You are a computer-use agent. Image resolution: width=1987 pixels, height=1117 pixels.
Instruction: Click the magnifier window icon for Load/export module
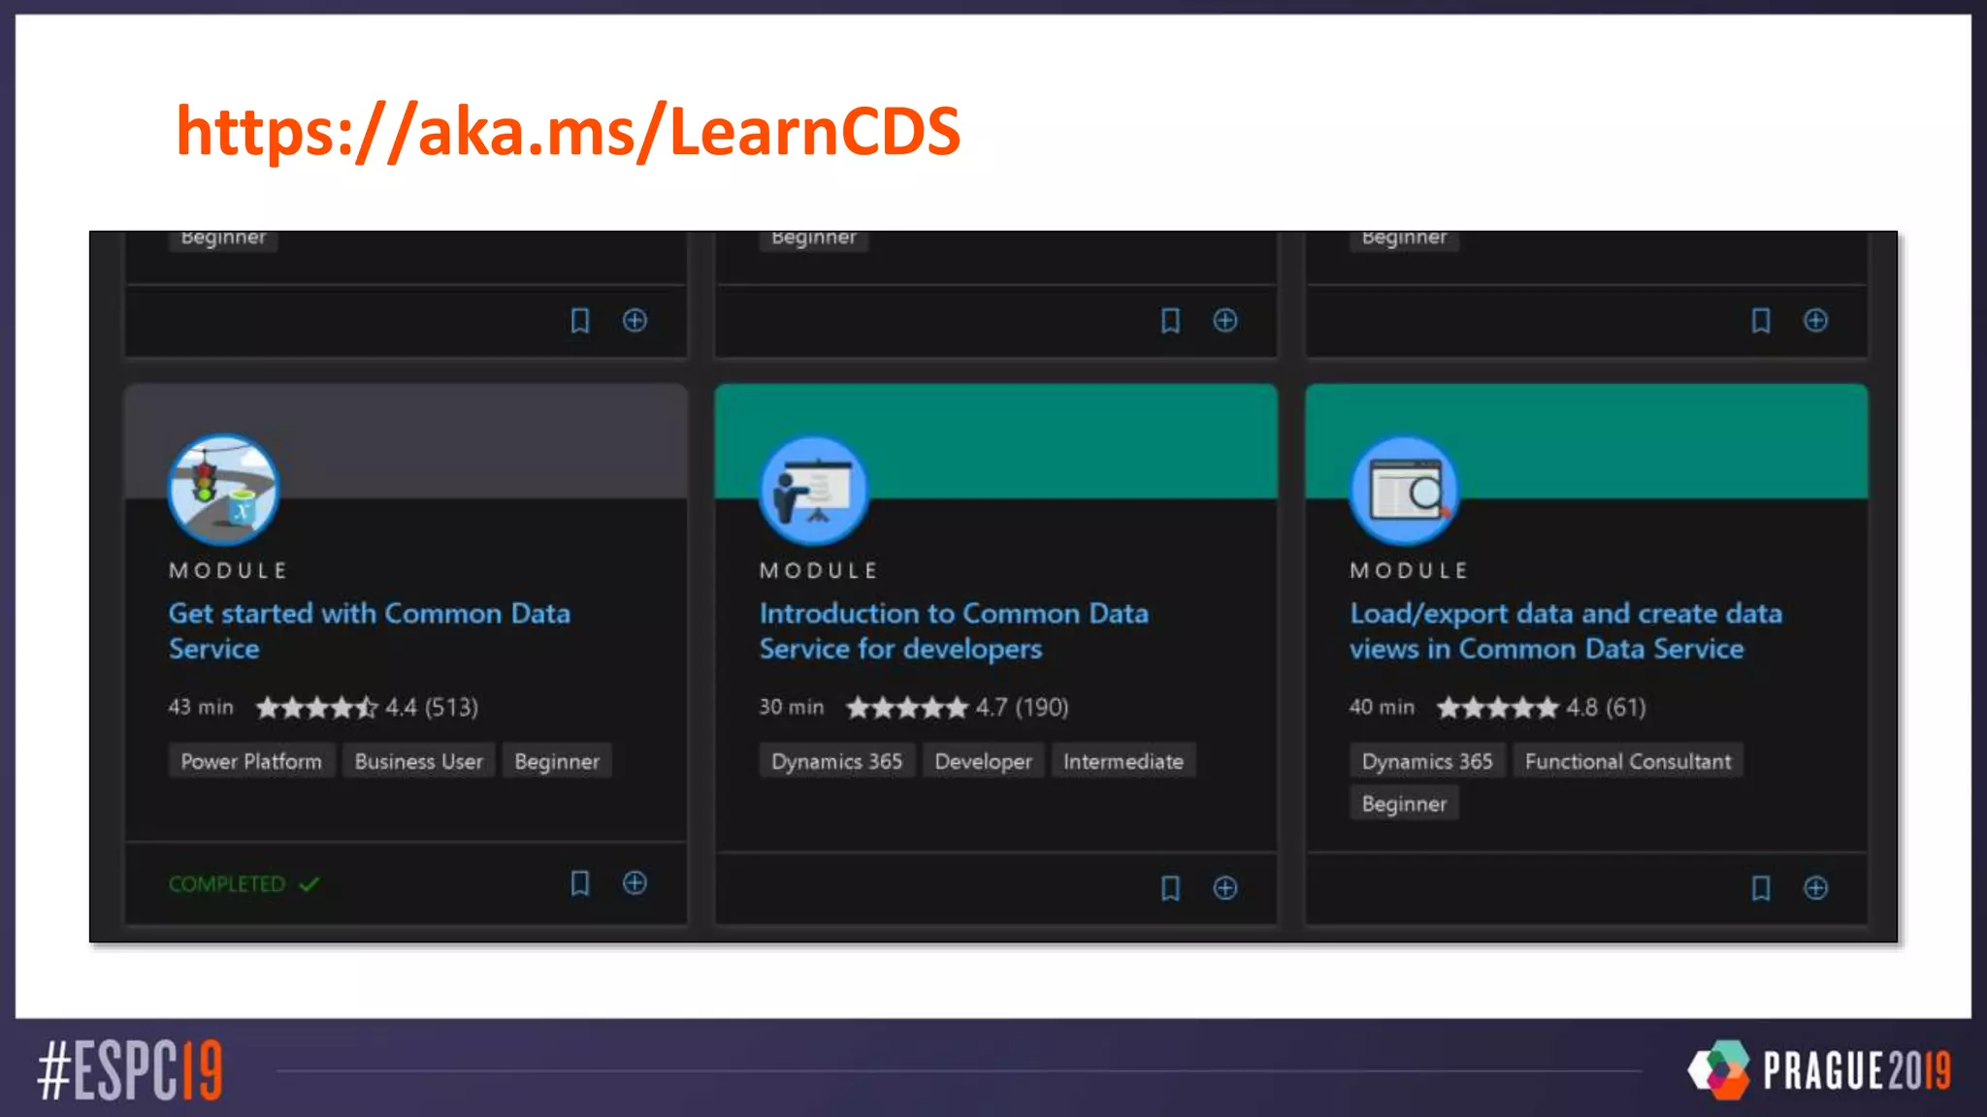click(1405, 489)
